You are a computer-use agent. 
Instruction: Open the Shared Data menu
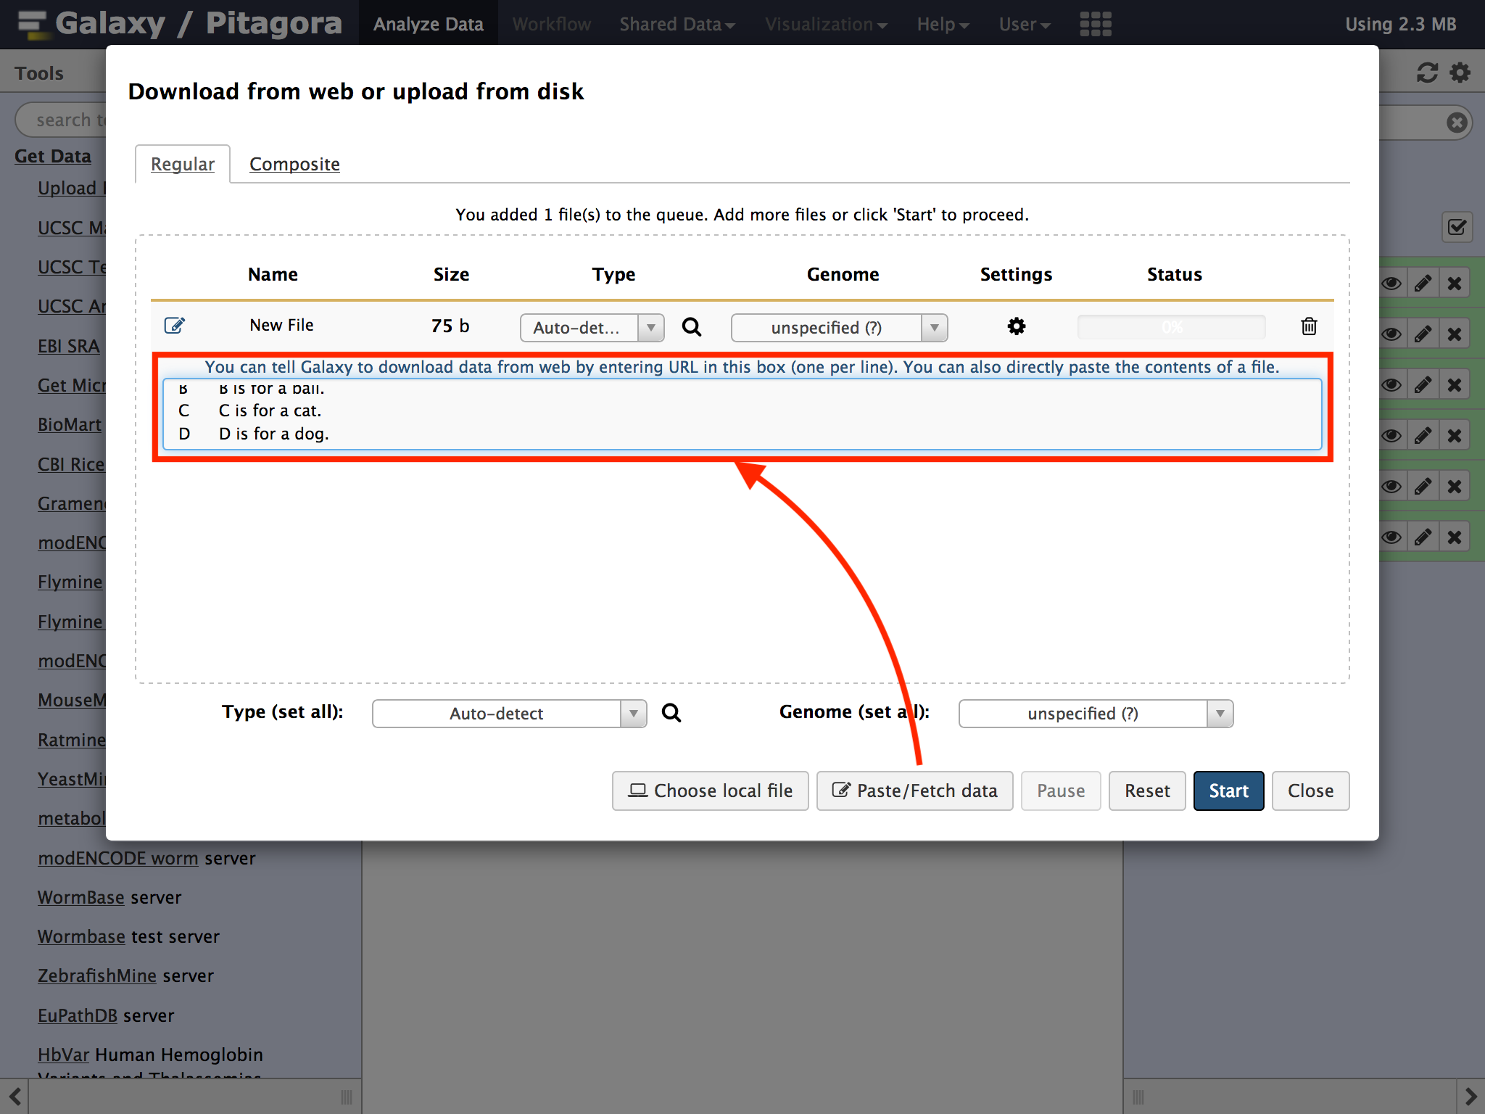677,24
